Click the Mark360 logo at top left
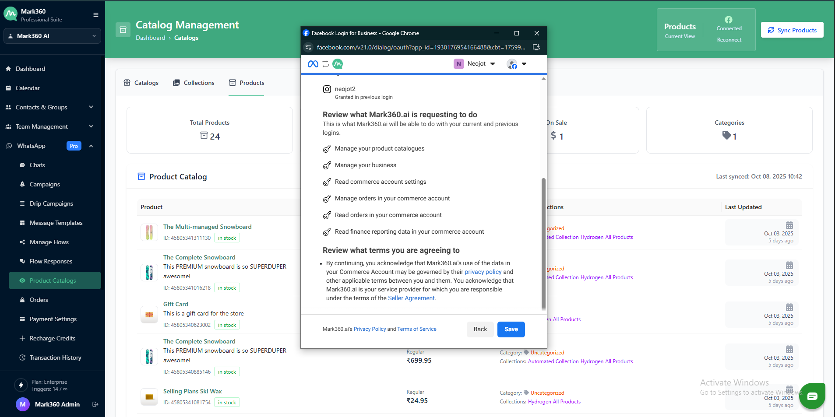The height and width of the screenshot is (417, 835). point(11,14)
